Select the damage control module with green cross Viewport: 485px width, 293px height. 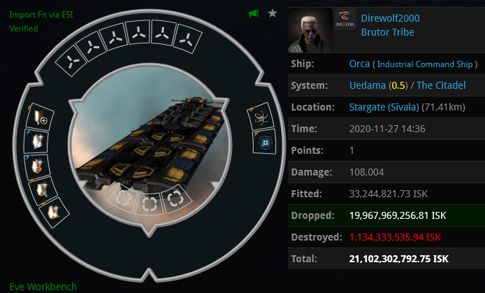coord(264,143)
